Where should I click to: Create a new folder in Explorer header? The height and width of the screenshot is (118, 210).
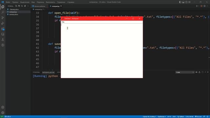point(19,6)
